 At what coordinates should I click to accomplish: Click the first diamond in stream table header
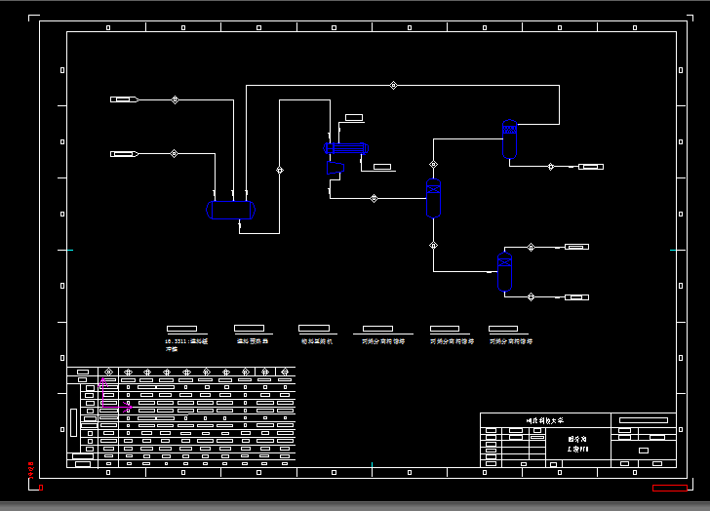tap(108, 373)
